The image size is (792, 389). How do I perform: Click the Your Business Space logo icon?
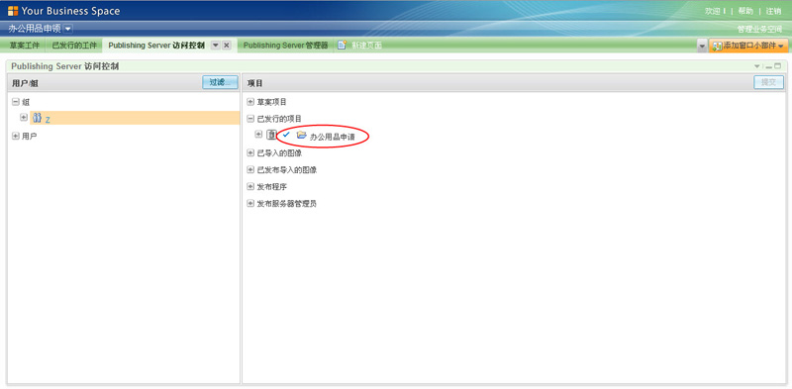[x=13, y=11]
